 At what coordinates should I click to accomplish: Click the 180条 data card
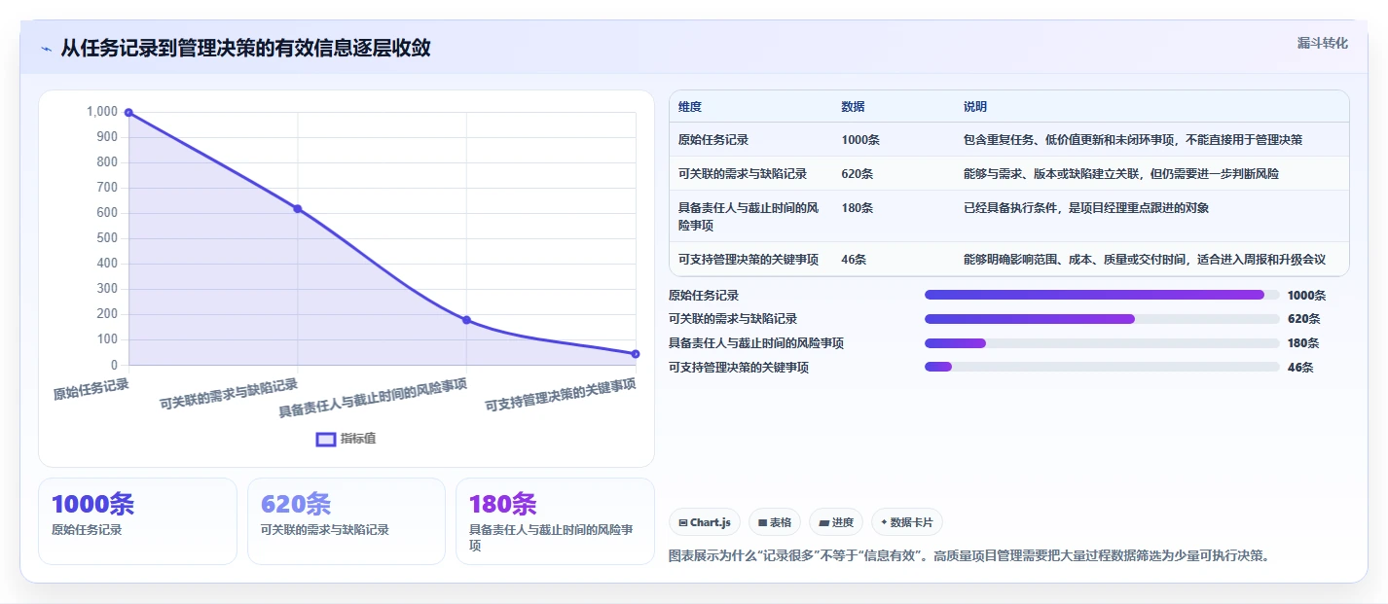point(555,521)
